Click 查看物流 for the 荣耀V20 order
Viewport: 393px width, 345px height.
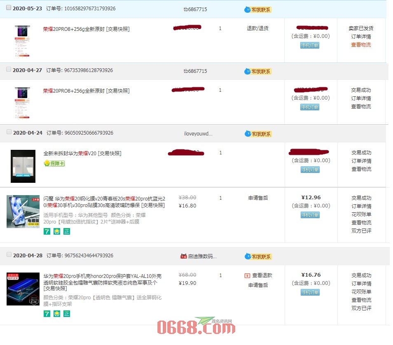pyautogui.click(x=361, y=169)
